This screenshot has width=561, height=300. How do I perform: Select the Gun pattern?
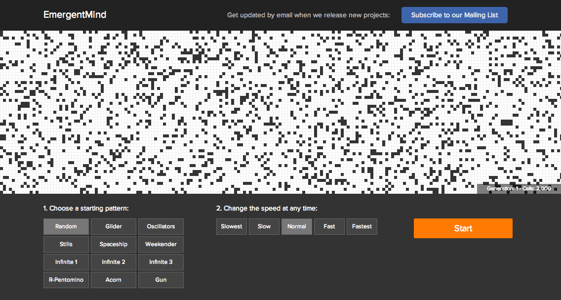pyautogui.click(x=161, y=280)
